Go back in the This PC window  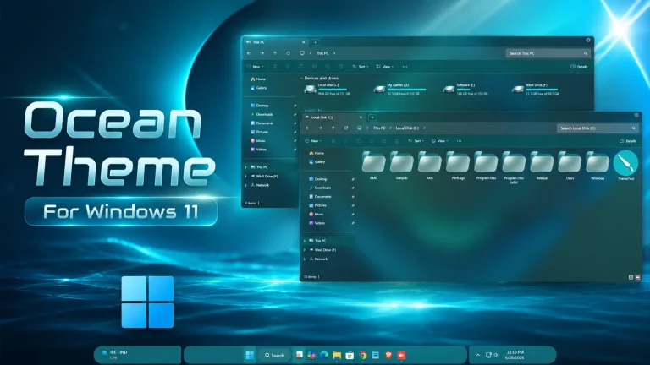(249, 53)
